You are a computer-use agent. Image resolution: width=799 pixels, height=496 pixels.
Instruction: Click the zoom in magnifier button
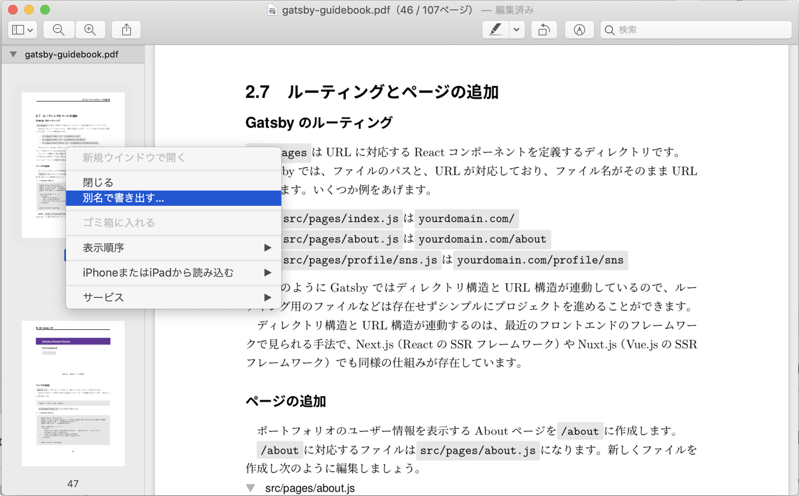point(90,30)
